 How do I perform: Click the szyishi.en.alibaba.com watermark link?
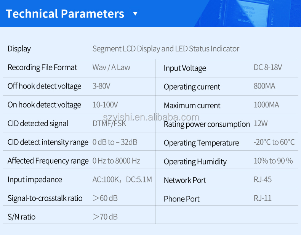(x=151, y=117)
